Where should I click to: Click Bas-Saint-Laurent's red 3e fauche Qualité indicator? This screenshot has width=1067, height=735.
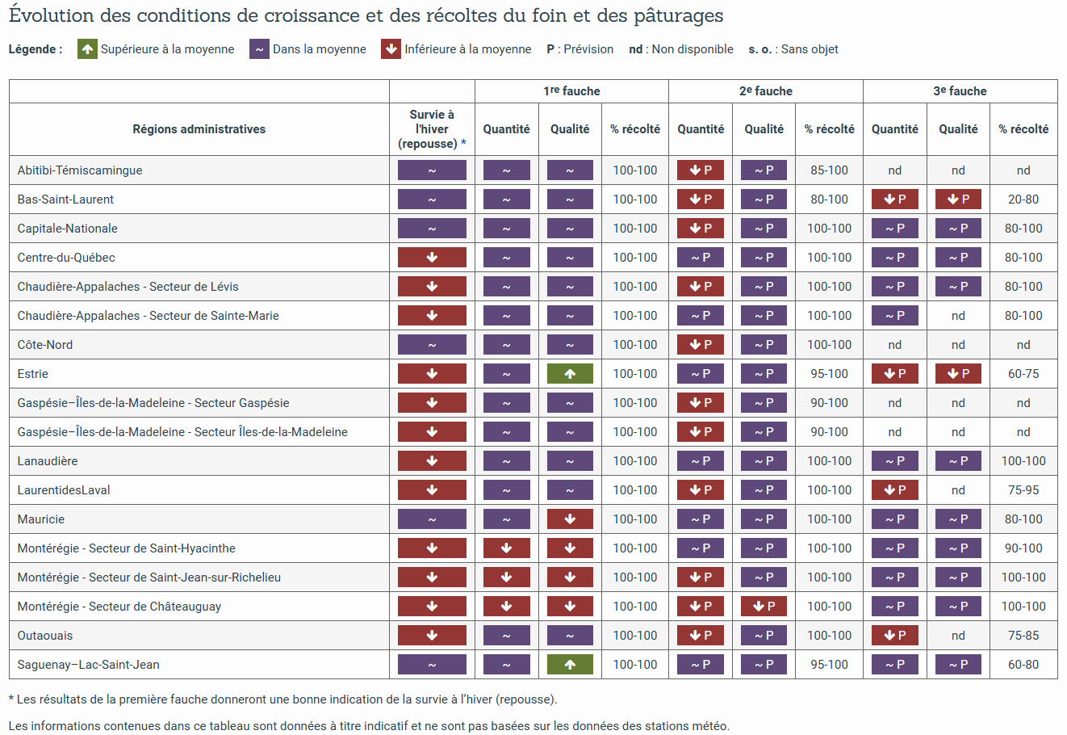tap(958, 199)
